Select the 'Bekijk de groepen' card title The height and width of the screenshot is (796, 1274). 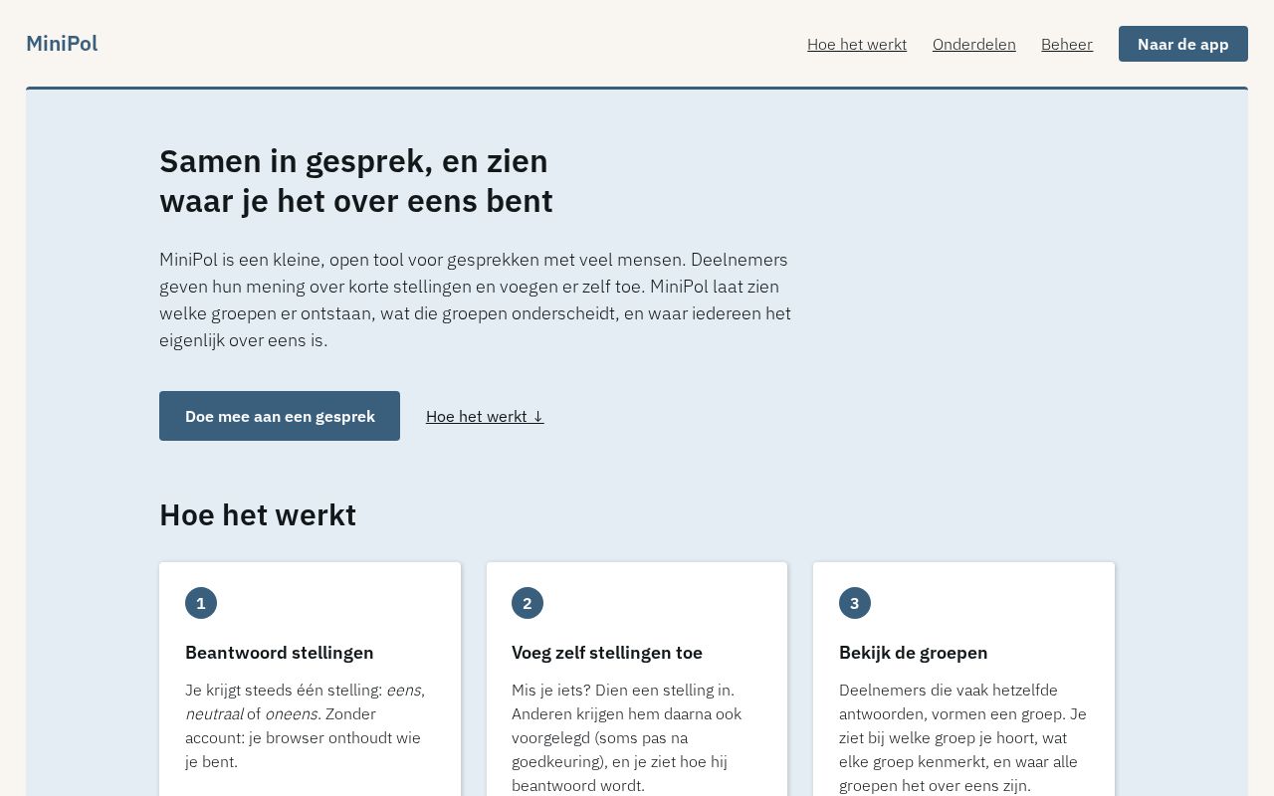tap(914, 653)
